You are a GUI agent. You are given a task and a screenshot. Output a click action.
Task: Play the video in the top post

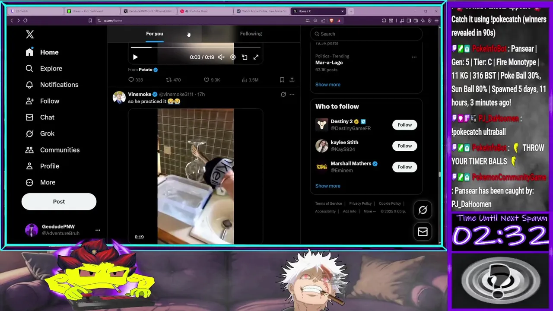135,57
